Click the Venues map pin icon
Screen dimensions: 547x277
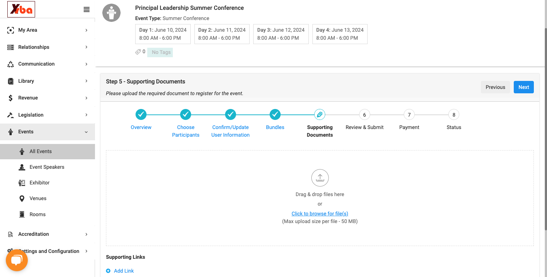click(x=22, y=199)
